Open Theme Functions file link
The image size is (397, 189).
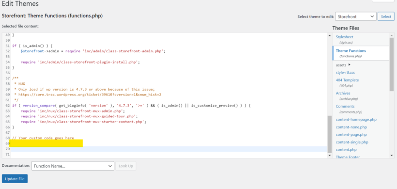point(351,51)
